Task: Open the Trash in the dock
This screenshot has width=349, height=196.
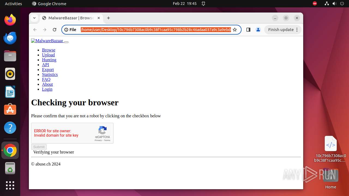Action: tap(10, 168)
